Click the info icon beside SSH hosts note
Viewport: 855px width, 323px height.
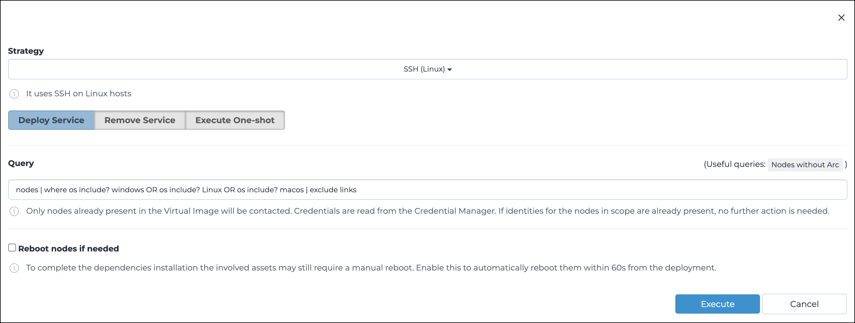(x=14, y=94)
